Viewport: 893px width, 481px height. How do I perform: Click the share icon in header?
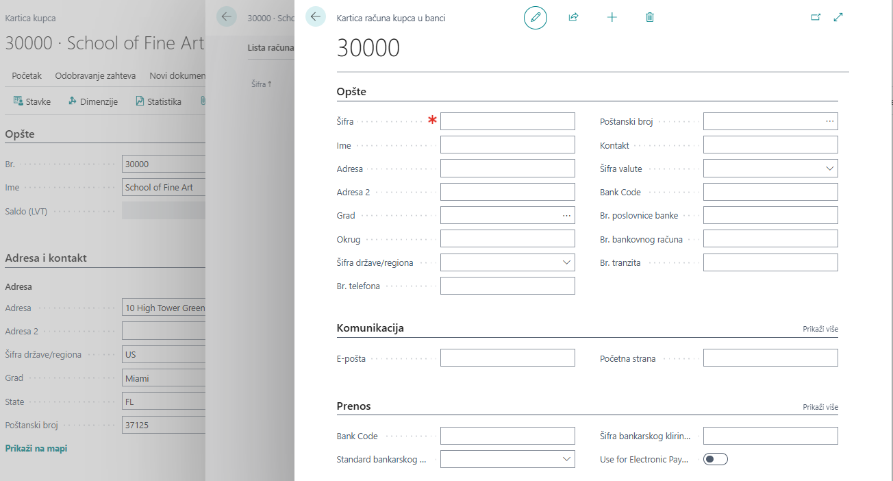point(574,18)
